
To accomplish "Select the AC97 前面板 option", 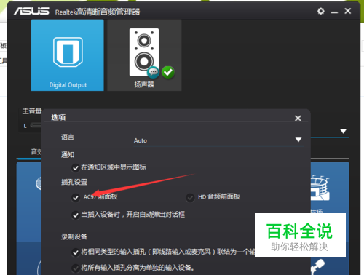I will (x=76, y=197).
